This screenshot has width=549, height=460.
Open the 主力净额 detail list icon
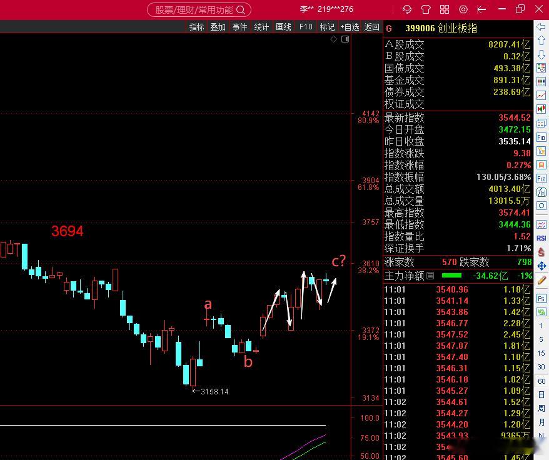430,276
